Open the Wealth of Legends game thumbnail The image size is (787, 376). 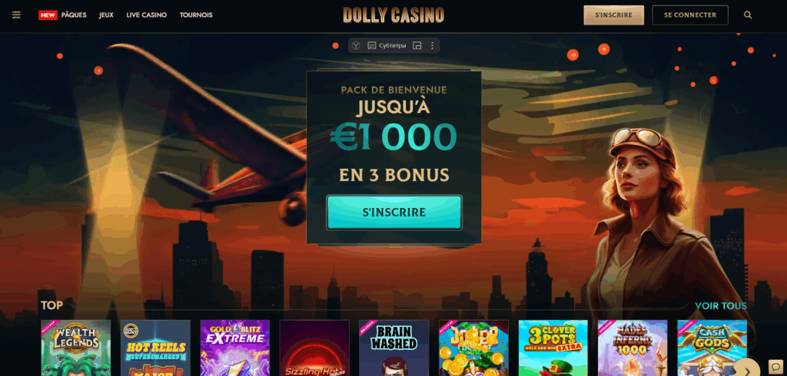click(76, 348)
